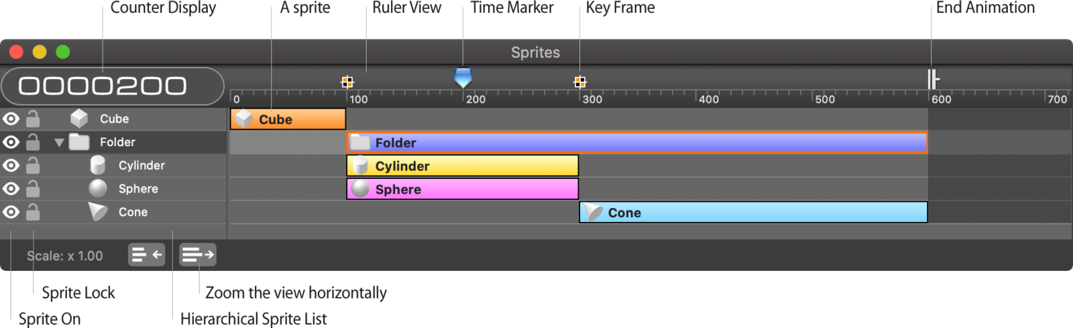Click the Cube icon in sprite list
1073x328 pixels.
[x=79, y=119]
